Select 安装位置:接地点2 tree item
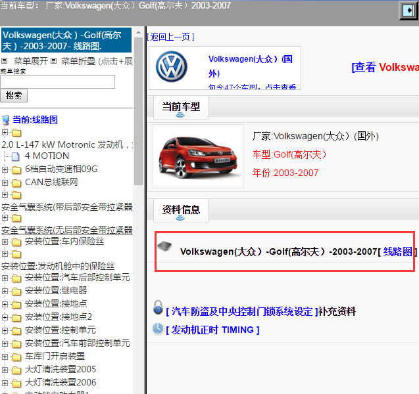Image resolution: width=419 pixels, height=394 pixels. point(59,317)
